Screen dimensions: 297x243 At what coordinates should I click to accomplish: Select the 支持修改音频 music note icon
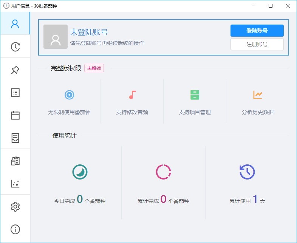pos(132,95)
